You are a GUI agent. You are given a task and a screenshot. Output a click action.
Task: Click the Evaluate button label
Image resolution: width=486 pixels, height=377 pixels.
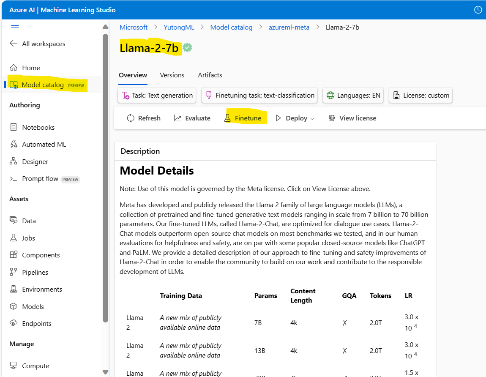pyautogui.click(x=198, y=118)
